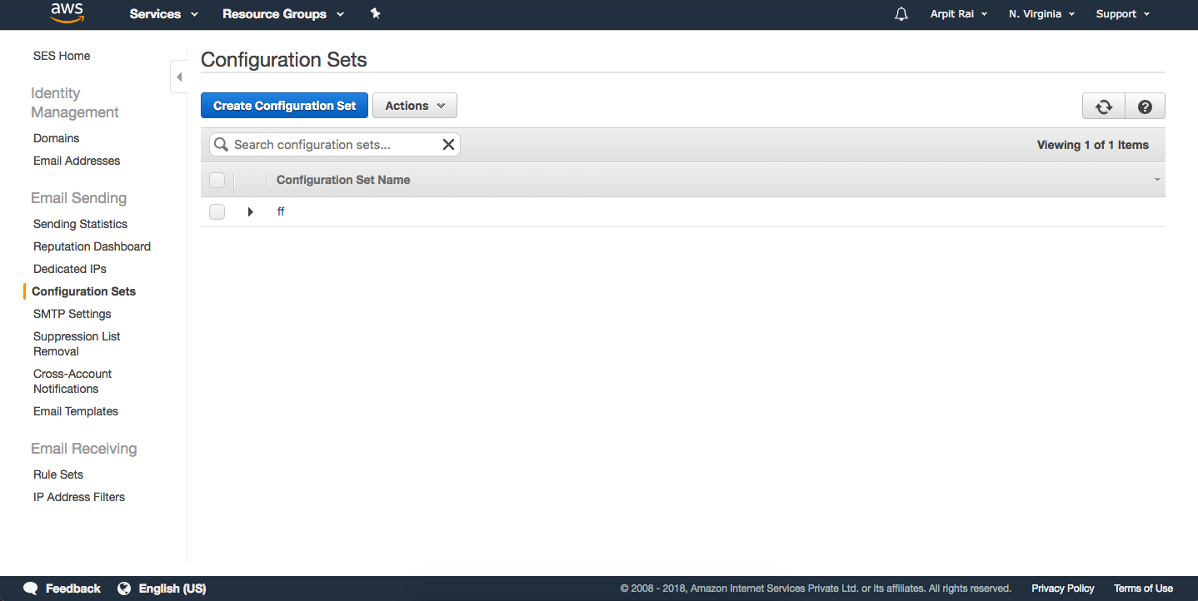
Task: Refresh the configuration sets list
Action: [x=1104, y=107]
